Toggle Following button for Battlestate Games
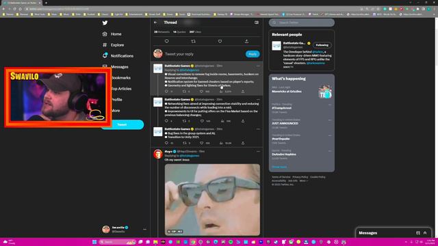 pos(322,45)
